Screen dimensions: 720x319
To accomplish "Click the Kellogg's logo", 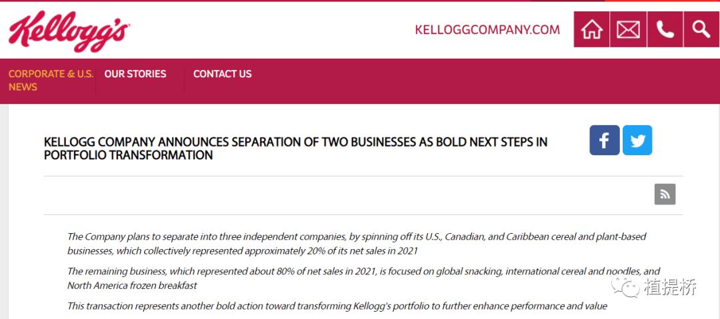I will point(69,31).
